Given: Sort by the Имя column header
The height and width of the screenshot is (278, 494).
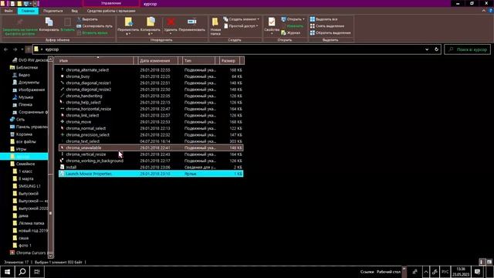Looking at the screenshot, I should point(96,60).
